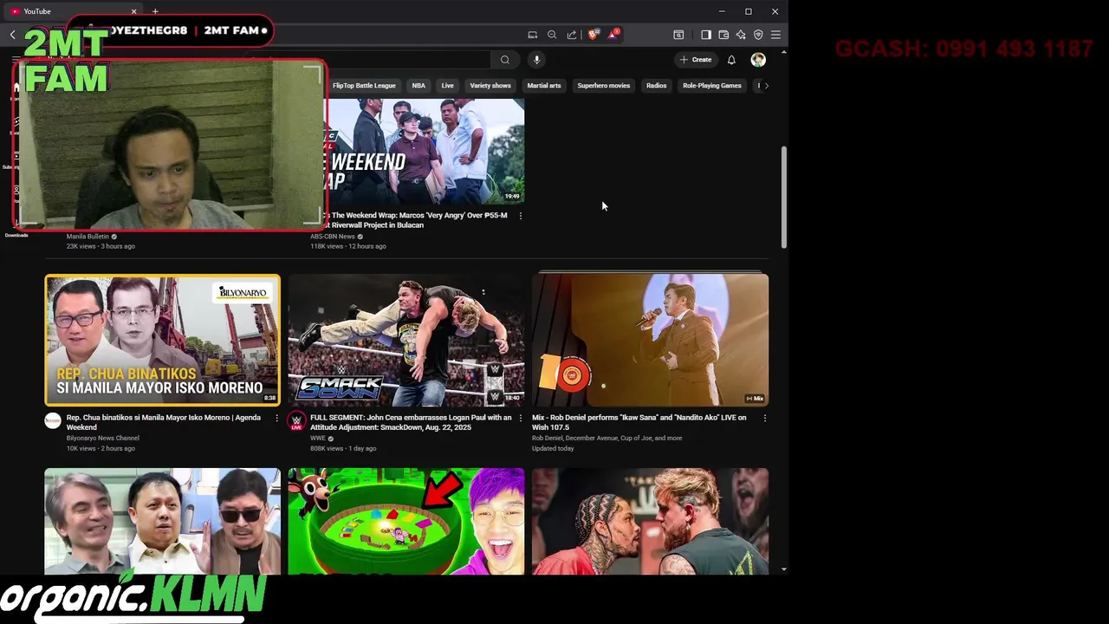The image size is (1109, 624).
Task: Click the install app icon in address bar
Action: tap(532, 35)
